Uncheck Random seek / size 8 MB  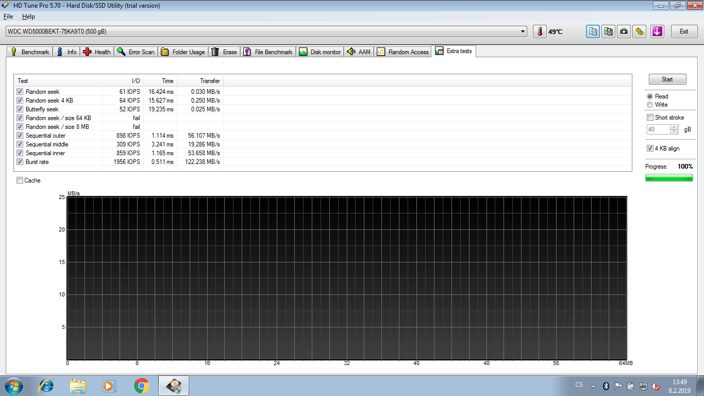coord(20,127)
